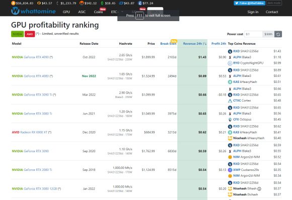
Task: Click the $1,899.99 price cell
Action: pyautogui.click(x=148, y=57)
